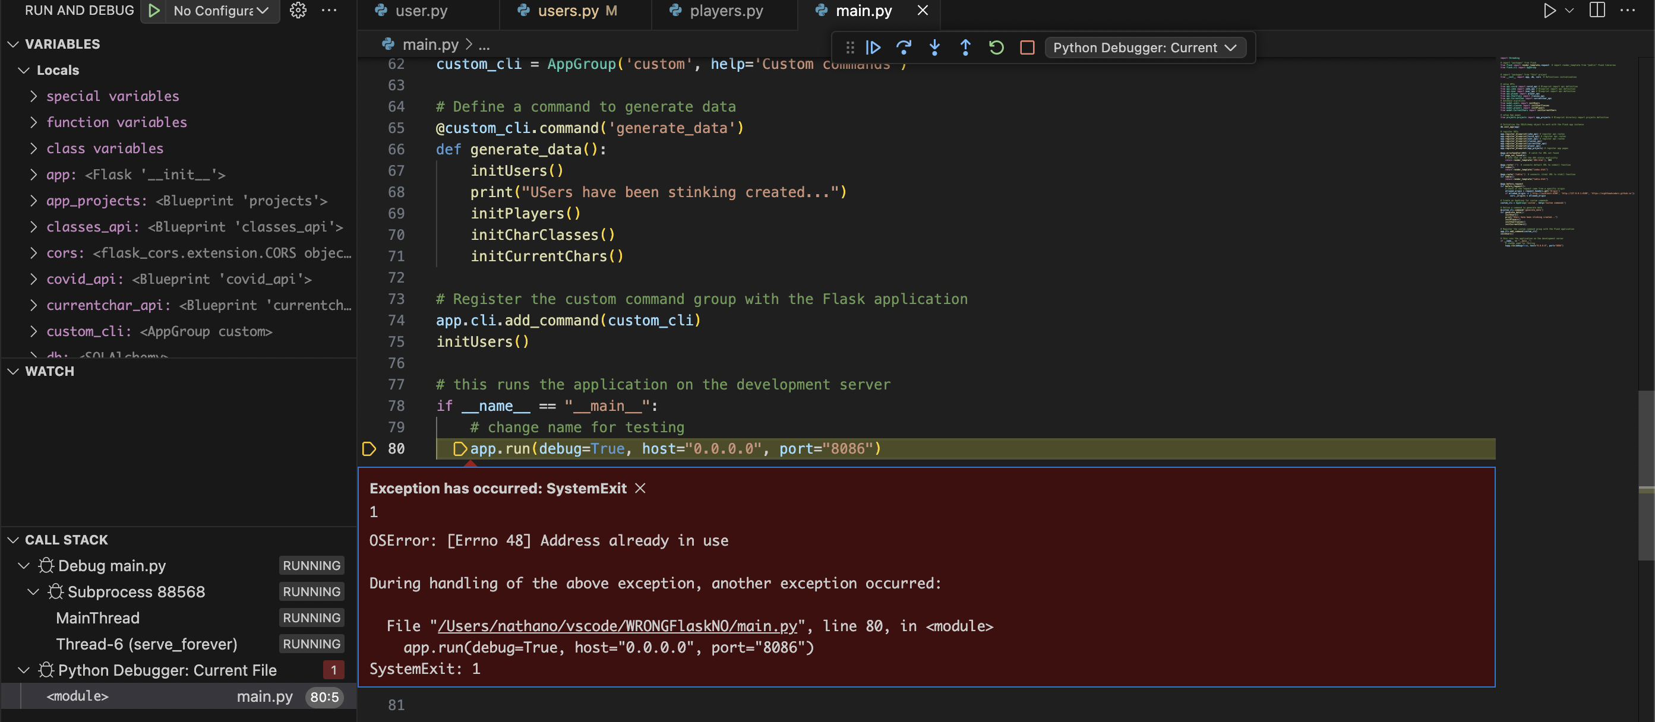Click the Continue debug button
1655x722 pixels.
coord(873,47)
